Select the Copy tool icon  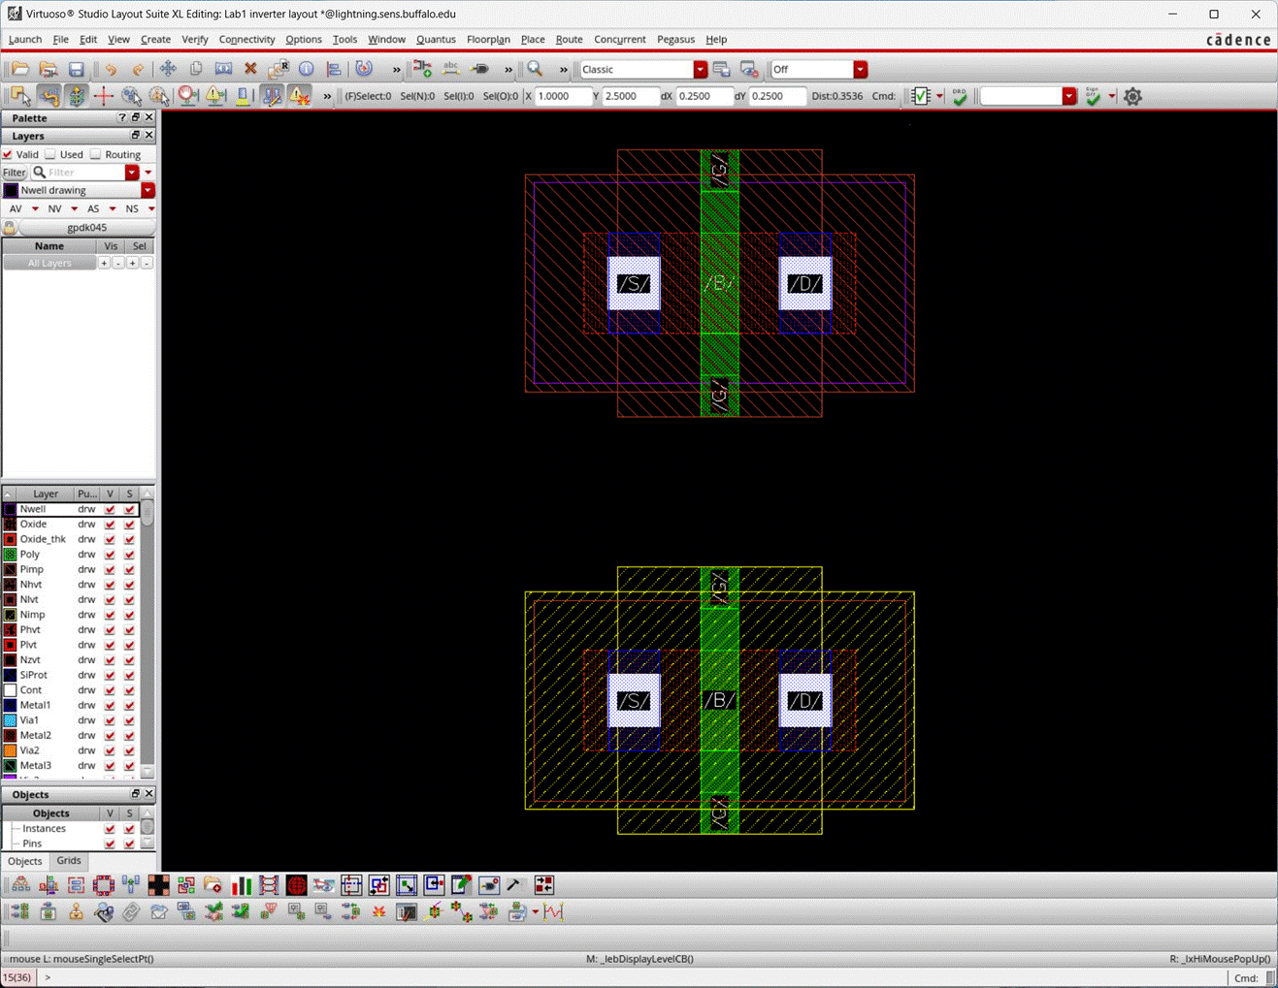(198, 70)
